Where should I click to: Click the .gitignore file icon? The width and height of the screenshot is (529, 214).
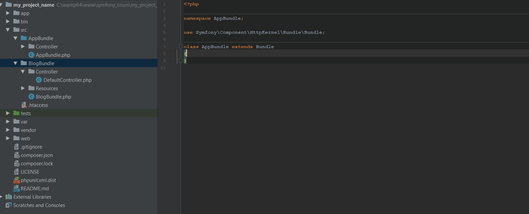tap(16, 147)
